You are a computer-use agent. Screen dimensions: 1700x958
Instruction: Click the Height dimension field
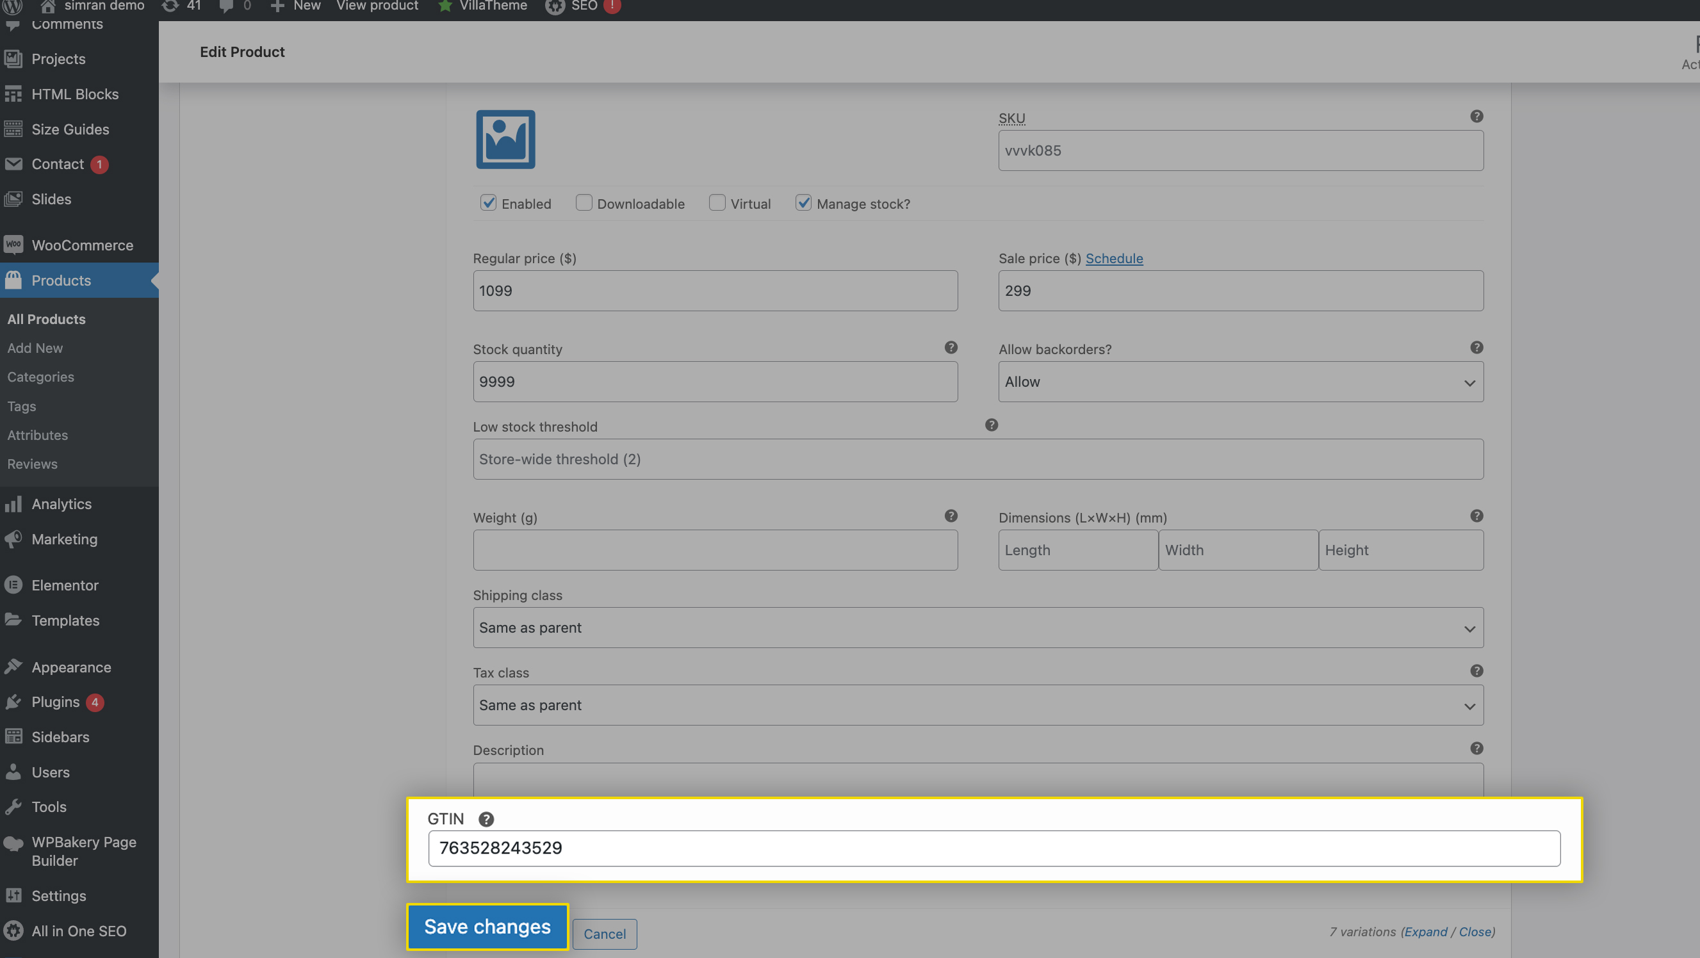(1400, 550)
